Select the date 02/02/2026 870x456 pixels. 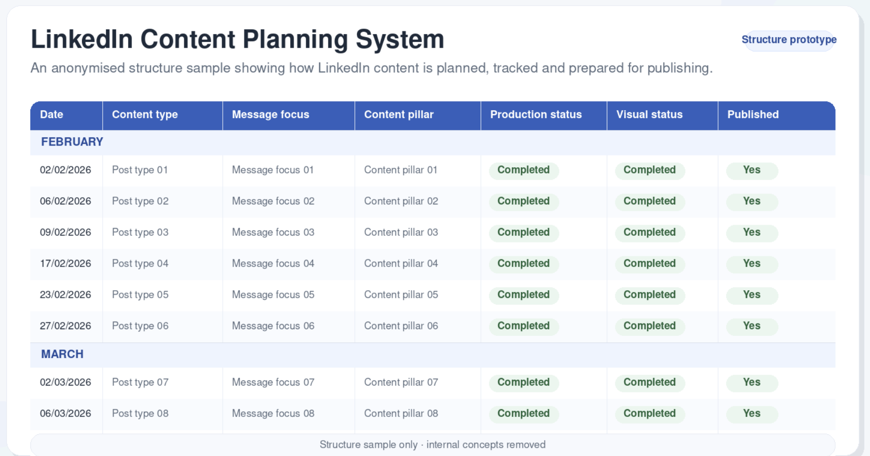pyautogui.click(x=66, y=170)
